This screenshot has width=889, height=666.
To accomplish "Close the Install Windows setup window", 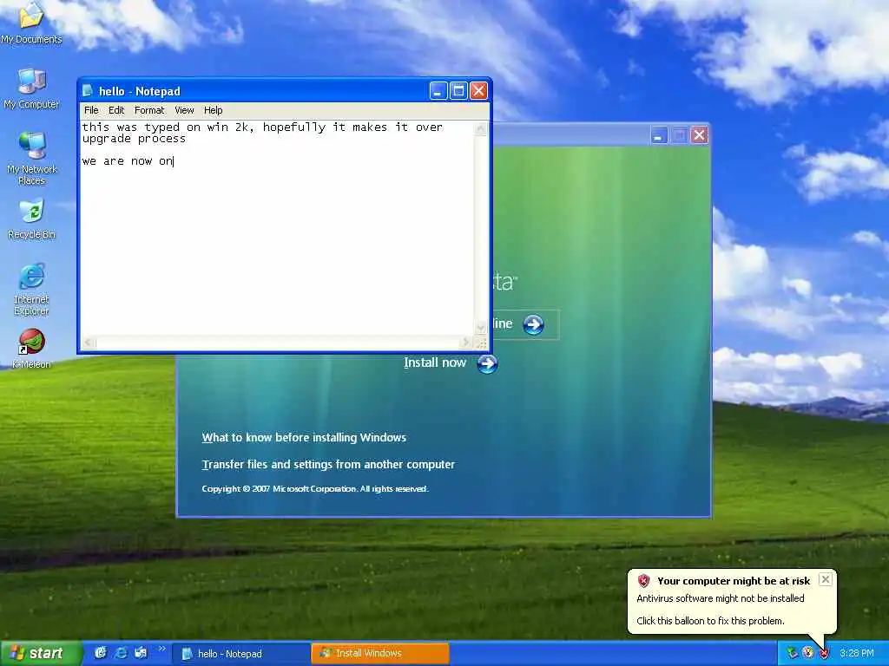I will point(700,135).
